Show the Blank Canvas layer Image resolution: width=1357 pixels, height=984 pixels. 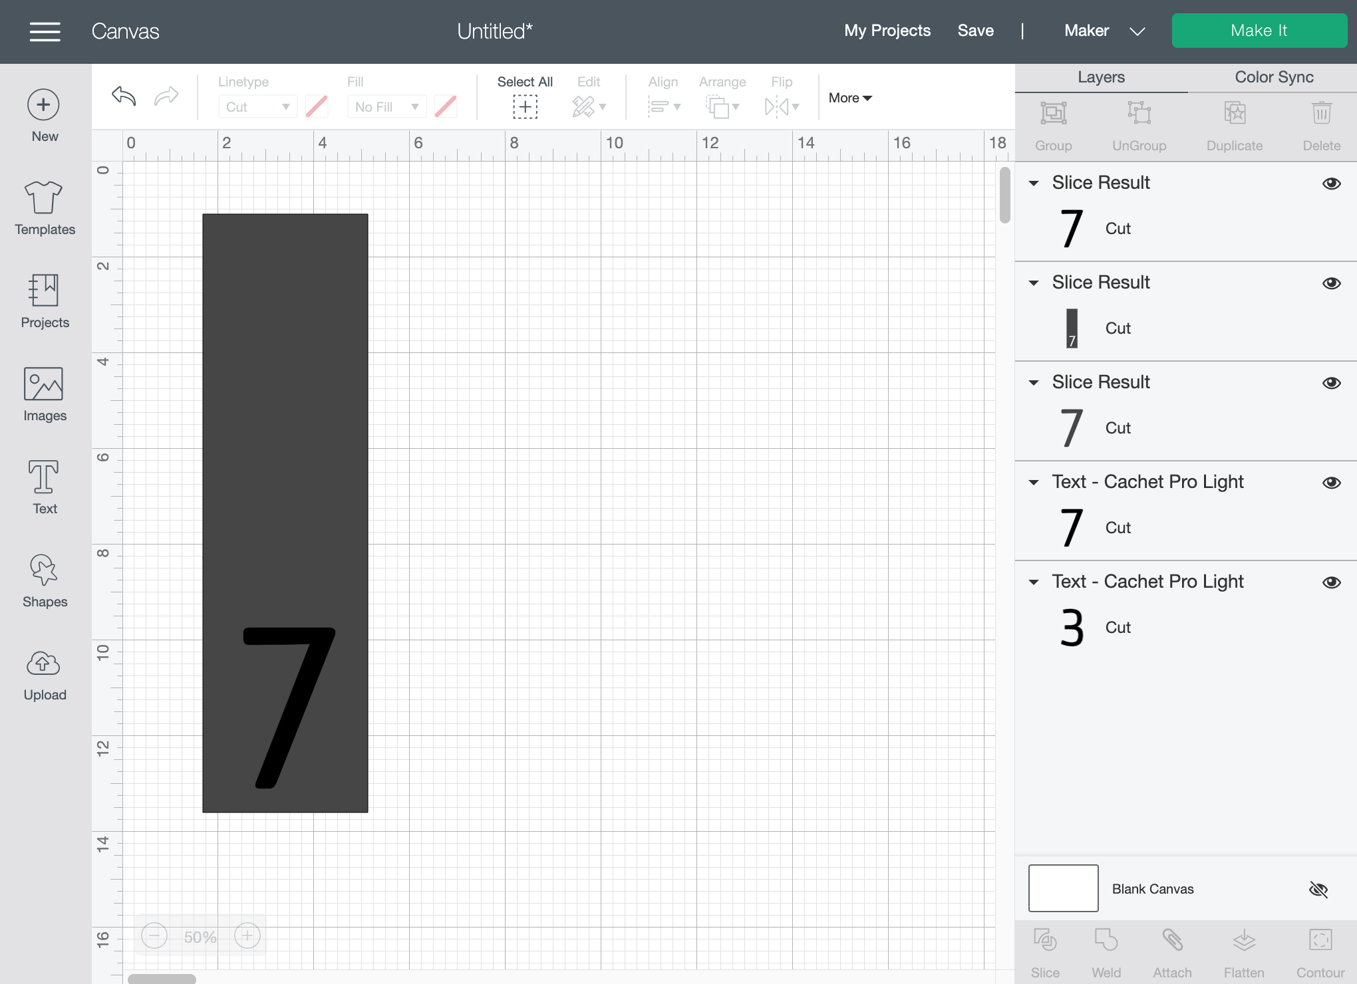pyautogui.click(x=1318, y=890)
